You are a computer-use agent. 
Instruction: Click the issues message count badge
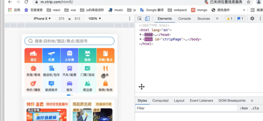[x=240, y=19]
